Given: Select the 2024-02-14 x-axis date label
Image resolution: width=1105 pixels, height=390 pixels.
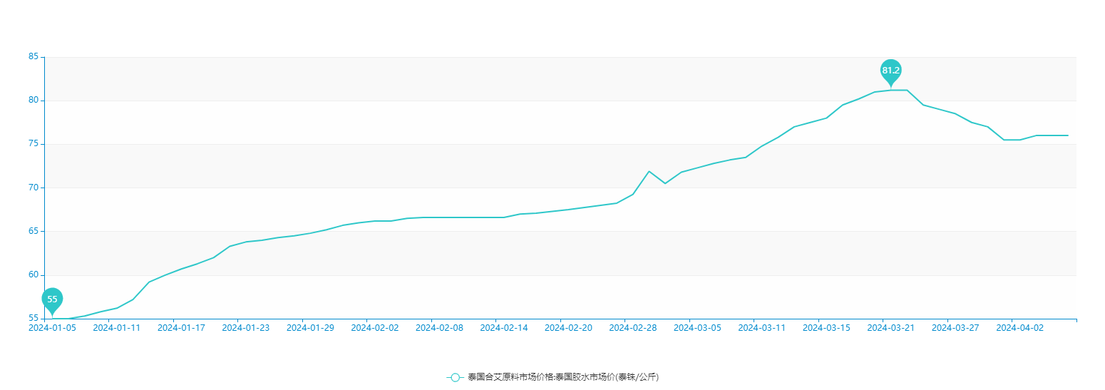Looking at the screenshot, I should pyautogui.click(x=504, y=328).
